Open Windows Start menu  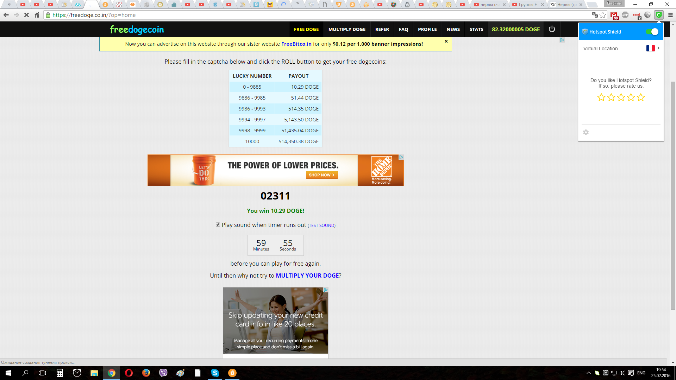click(8, 373)
